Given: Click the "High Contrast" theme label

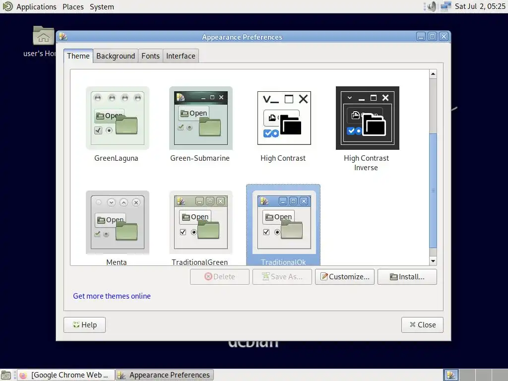Looking at the screenshot, I should point(283,158).
